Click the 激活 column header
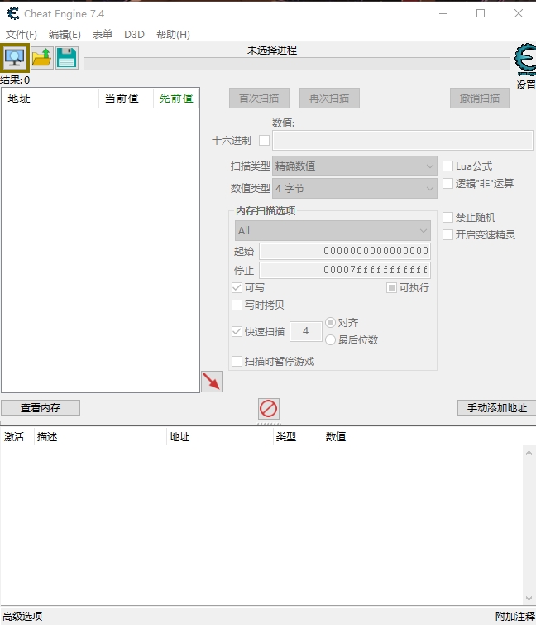Screen dimensions: 536x625 [17, 437]
